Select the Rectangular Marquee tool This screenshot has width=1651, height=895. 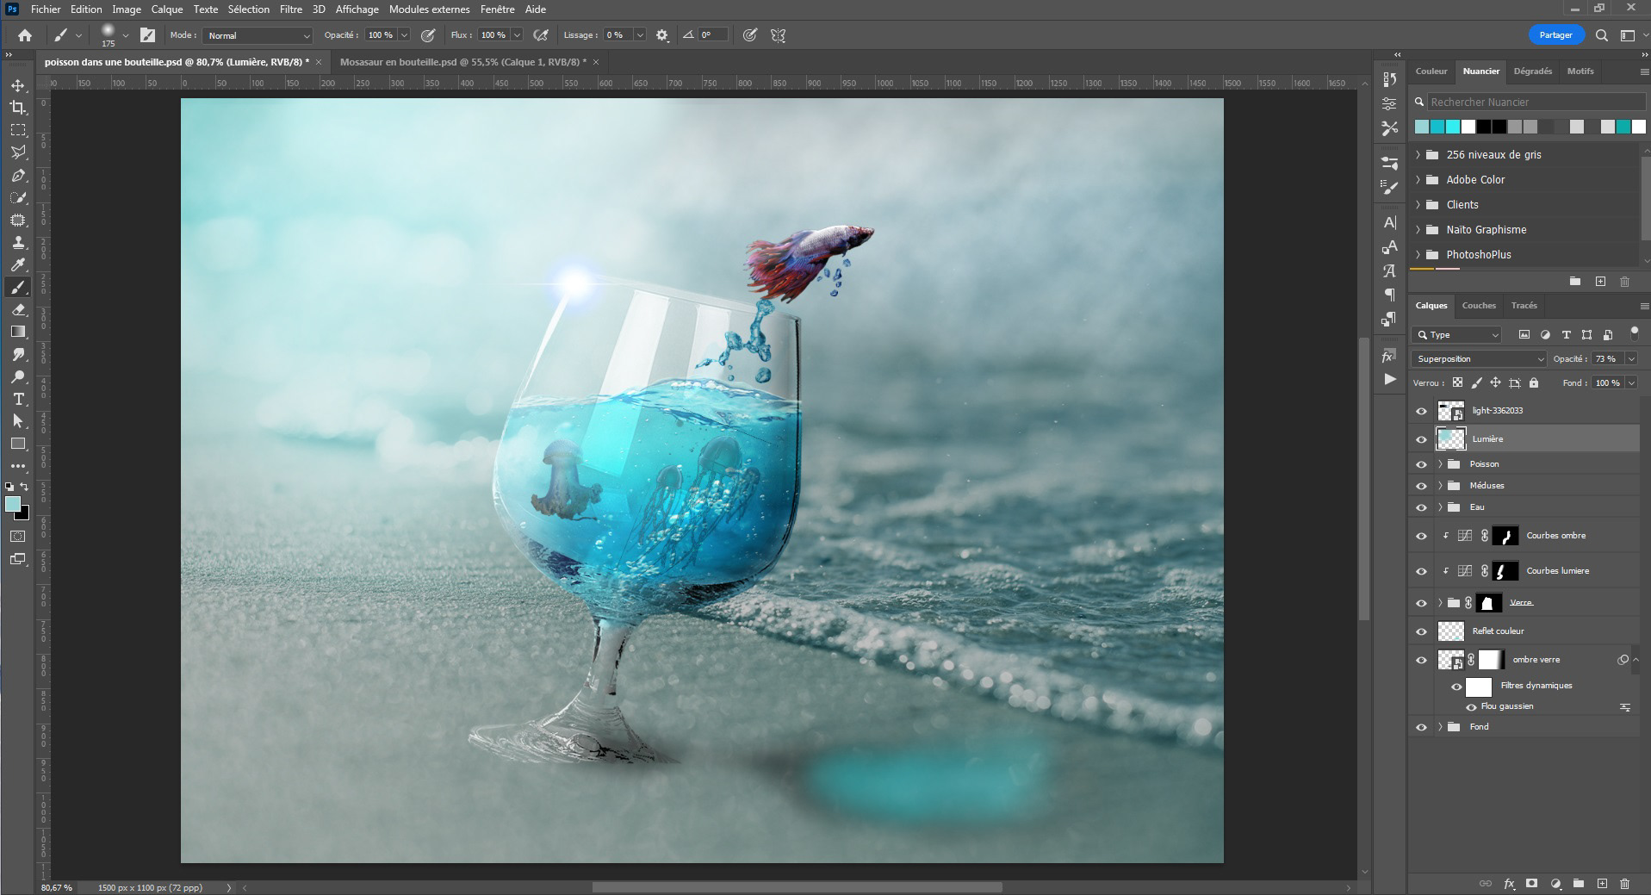[x=18, y=130]
